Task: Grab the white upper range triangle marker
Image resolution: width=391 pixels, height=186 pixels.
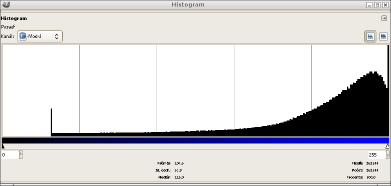Action: tap(387, 146)
